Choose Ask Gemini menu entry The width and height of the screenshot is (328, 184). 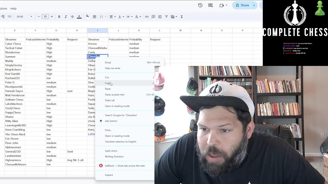pos(111,121)
